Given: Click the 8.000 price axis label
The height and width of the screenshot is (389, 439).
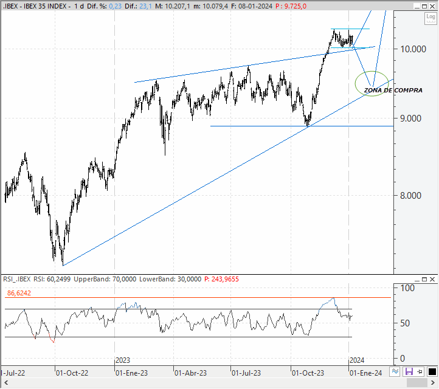Looking at the screenshot, I should coord(410,195).
